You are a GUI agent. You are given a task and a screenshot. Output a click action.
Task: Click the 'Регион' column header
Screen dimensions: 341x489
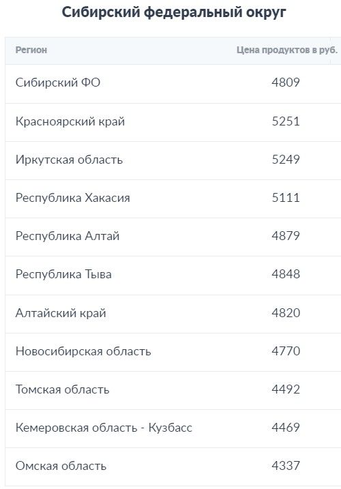tap(31, 50)
